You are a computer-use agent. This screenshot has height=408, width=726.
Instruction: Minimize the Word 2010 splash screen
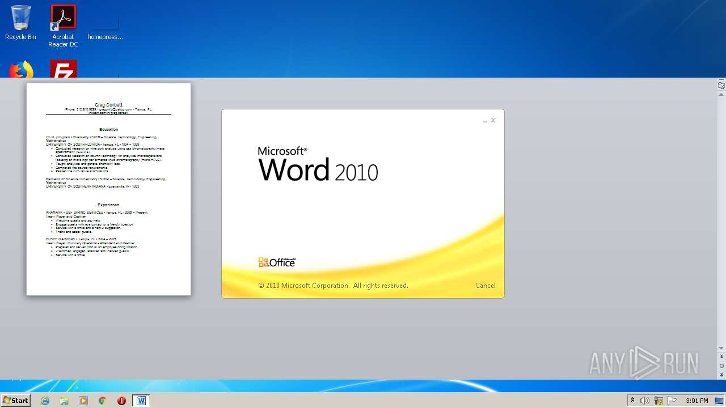pos(484,121)
